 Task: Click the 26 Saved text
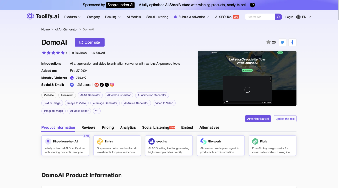pyautogui.click(x=98, y=53)
